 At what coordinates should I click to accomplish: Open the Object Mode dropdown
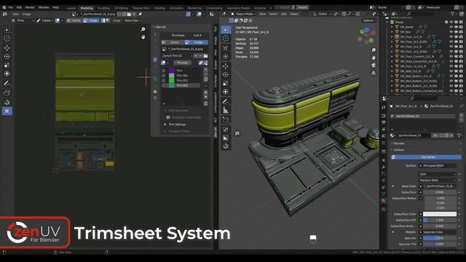coord(244,14)
